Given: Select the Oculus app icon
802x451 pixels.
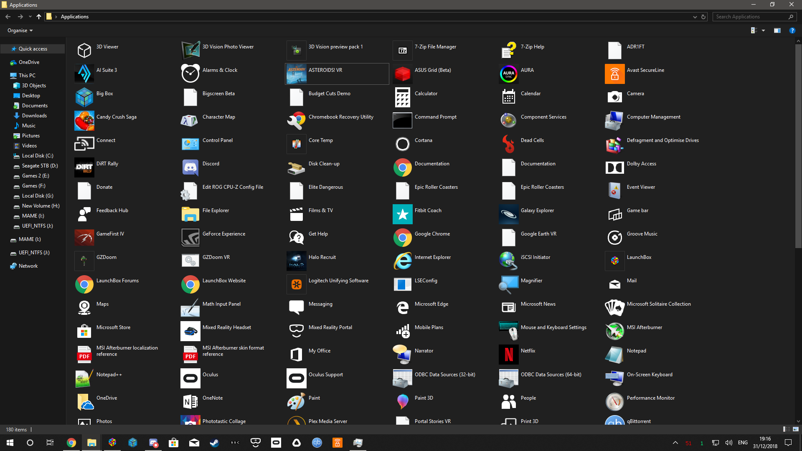Looking at the screenshot, I should (x=190, y=378).
